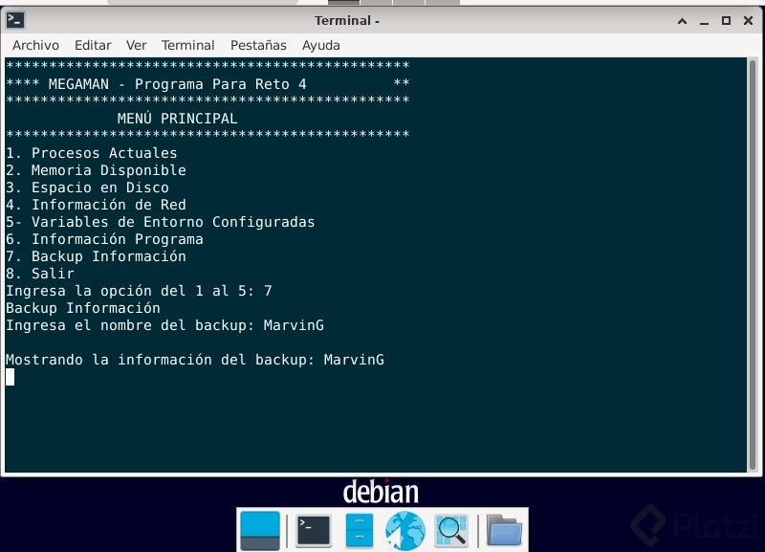Minimize the Terminal window
The image size is (765, 552).
(704, 21)
